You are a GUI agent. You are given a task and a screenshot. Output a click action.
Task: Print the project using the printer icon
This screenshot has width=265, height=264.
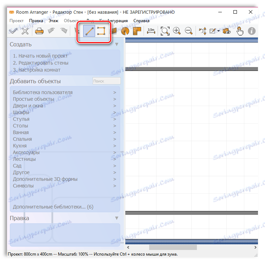(x=39, y=31)
